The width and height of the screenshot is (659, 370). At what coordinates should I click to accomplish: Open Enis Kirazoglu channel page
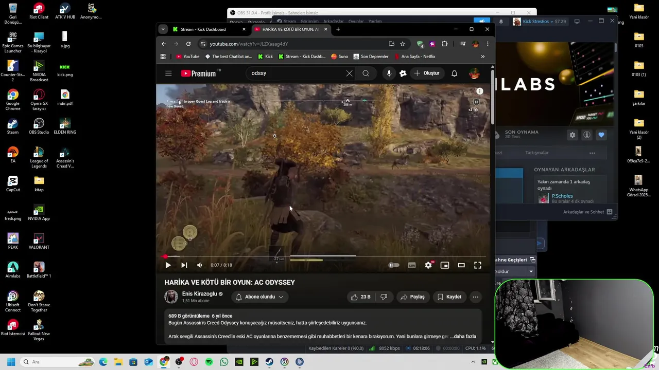[x=199, y=294]
